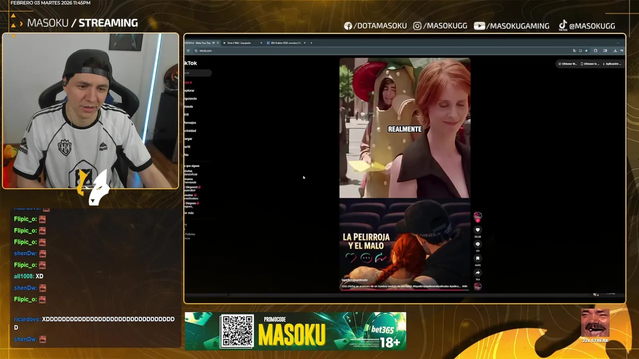Open Actividad in the sidebar
The height and width of the screenshot is (359, 639).
pyautogui.click(x=190, y=131)
